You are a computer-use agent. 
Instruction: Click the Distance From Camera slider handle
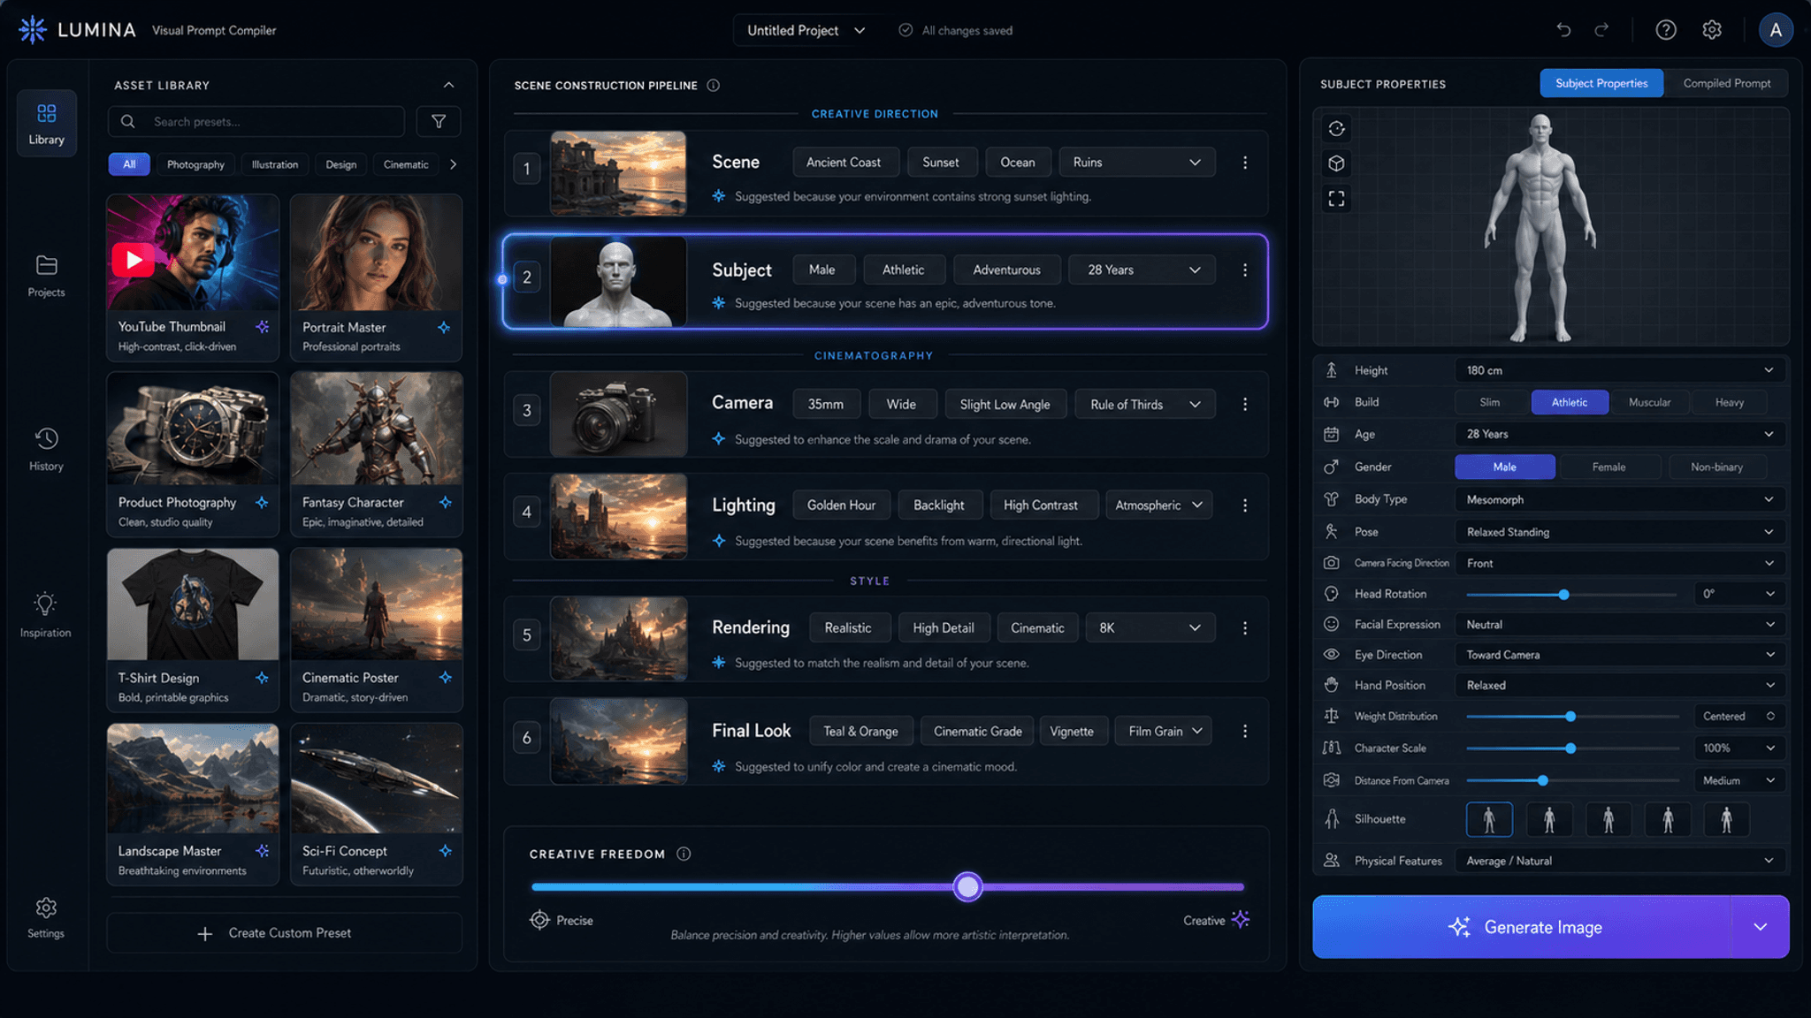[x=1542, y=780]
